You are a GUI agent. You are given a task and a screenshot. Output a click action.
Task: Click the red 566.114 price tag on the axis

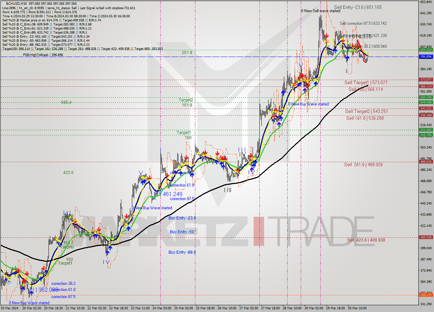[426, 86]
